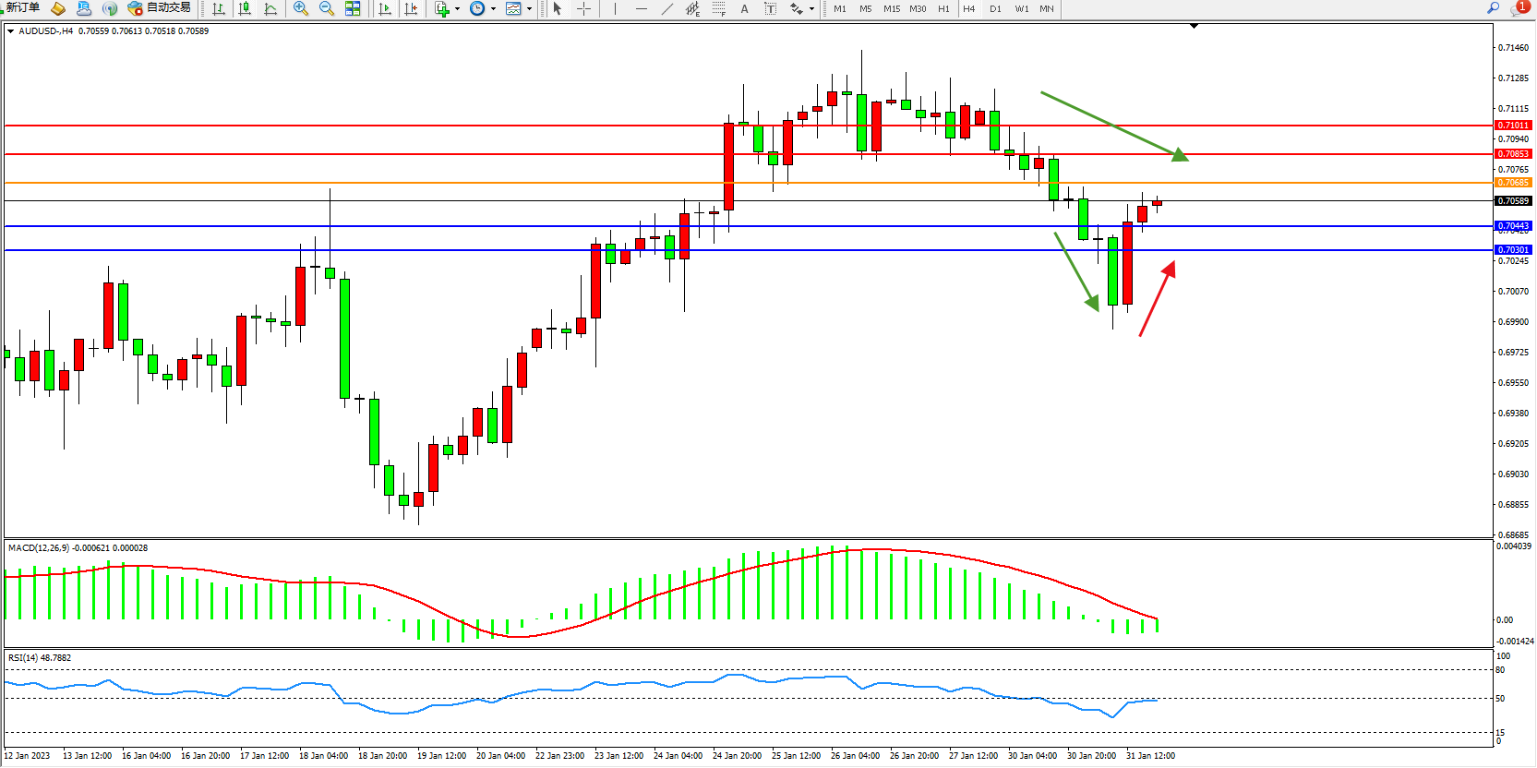Screen dimensions: 1537x768
Task: Toggle the chart shift option
Action: 411,8
